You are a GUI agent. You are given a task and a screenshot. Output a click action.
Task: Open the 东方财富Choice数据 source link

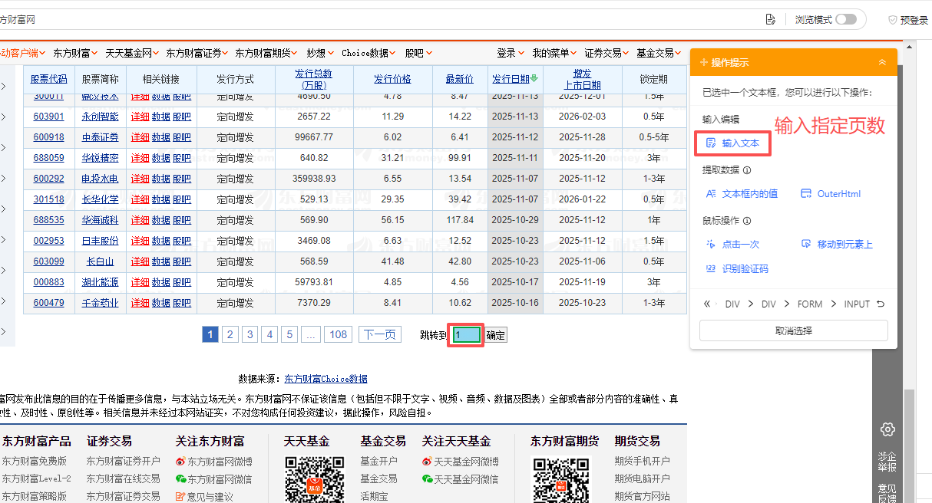tap(326, 379)
